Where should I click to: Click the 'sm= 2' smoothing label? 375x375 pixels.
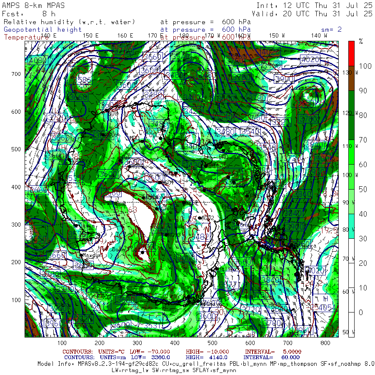click(331, 30)
